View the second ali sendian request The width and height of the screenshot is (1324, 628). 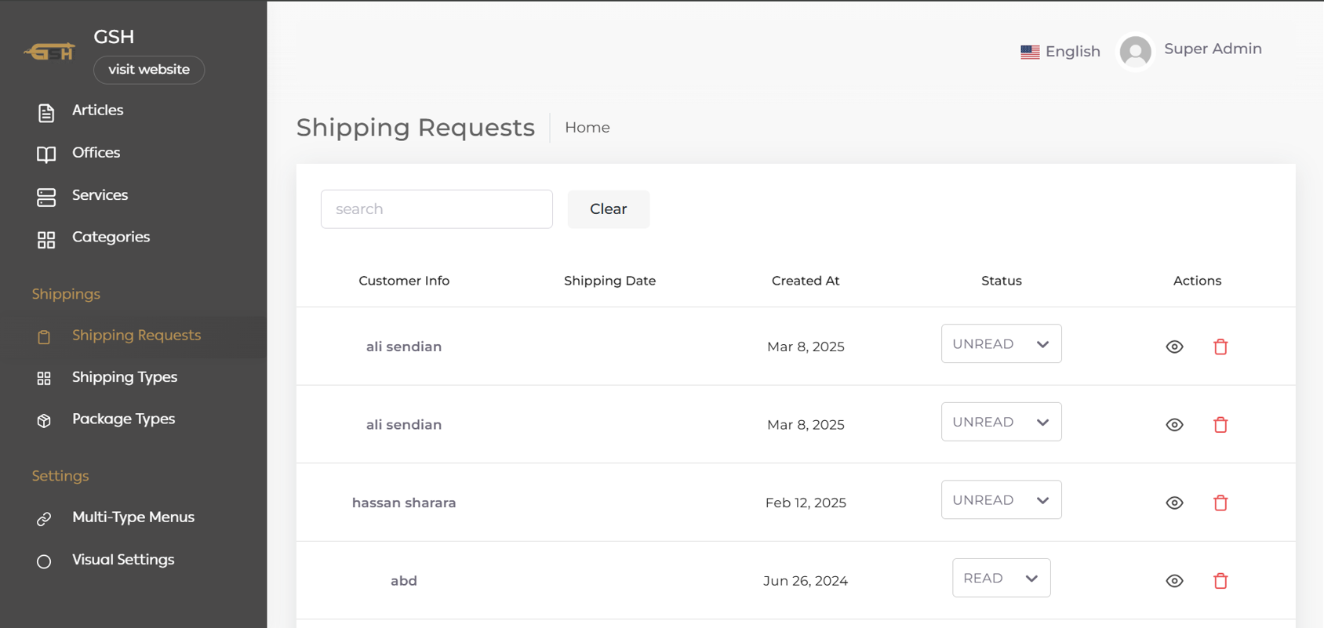[1174, 424]
